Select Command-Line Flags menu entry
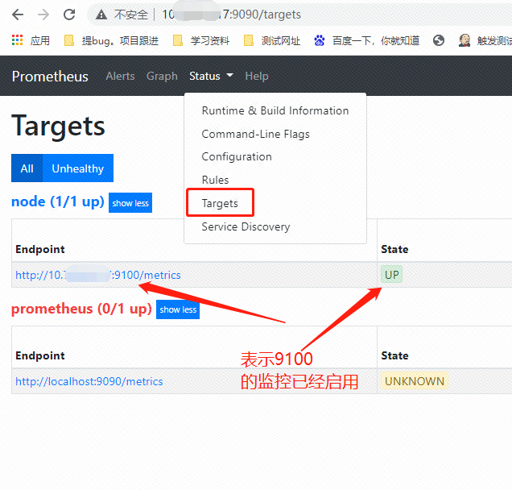Viewport: 512px width, 490px height. 256,134
